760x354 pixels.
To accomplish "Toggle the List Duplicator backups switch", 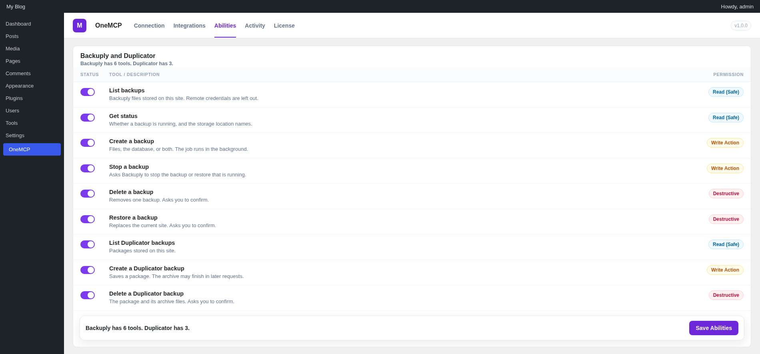I will tap(88, 244).
